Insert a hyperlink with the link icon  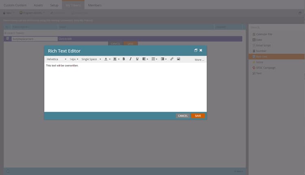pos(172,59)
